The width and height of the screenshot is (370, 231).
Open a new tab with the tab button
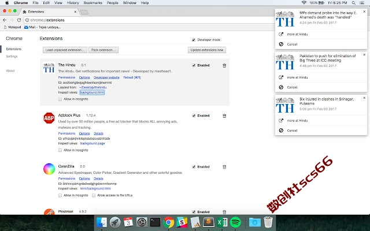84,12
